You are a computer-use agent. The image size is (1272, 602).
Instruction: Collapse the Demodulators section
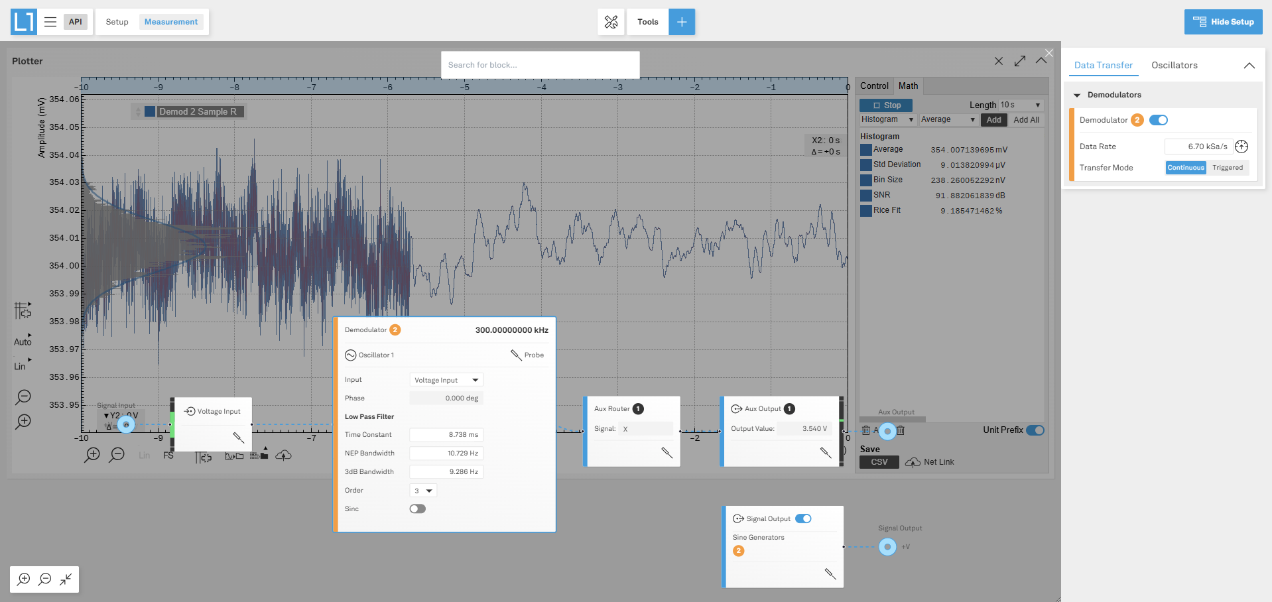click(x=1077, y=95)
